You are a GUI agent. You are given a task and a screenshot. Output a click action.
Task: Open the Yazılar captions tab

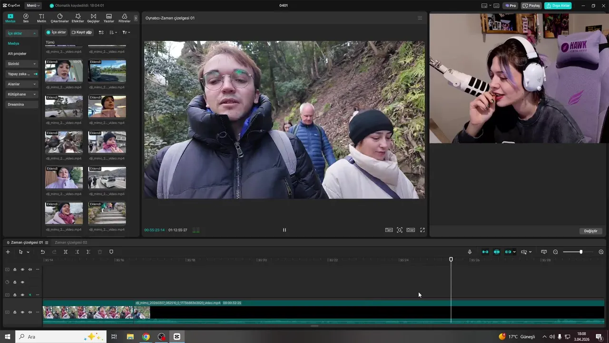click(109, 18)
